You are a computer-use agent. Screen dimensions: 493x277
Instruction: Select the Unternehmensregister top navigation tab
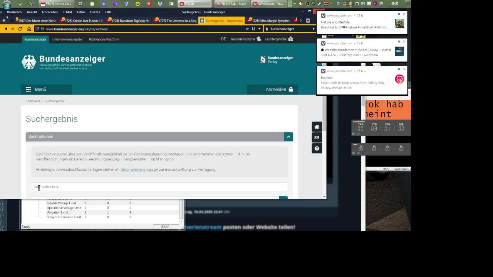[x=67, y=39]
